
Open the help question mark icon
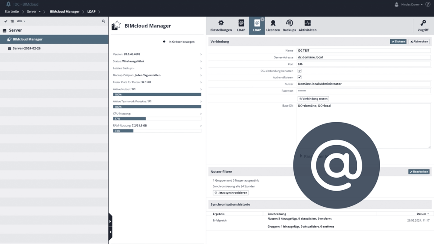[428, 4]
